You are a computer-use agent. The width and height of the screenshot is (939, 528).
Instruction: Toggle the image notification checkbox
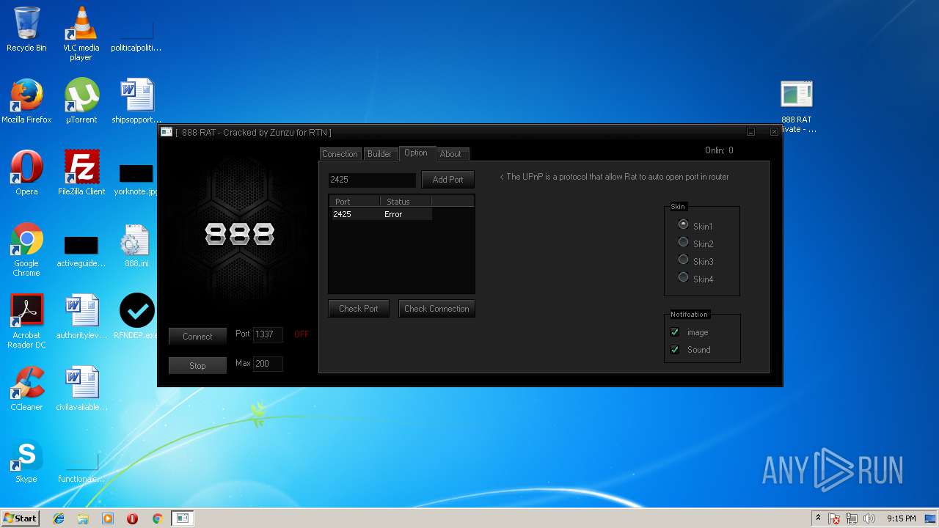click(x=675, y=332)
